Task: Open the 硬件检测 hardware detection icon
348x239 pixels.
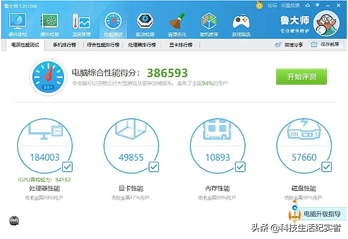Action: pos(50,25)
